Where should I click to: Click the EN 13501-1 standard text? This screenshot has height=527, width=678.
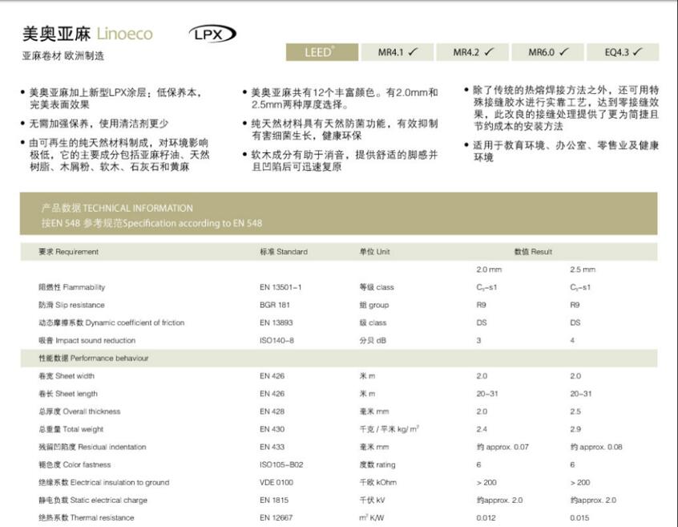(x=280, y=287)
